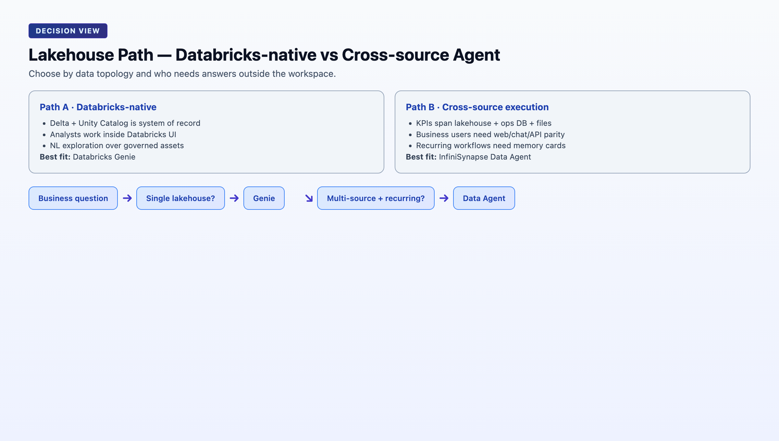Click 'Recurring workflows need memory cards' bullet

tap(491, 146)
